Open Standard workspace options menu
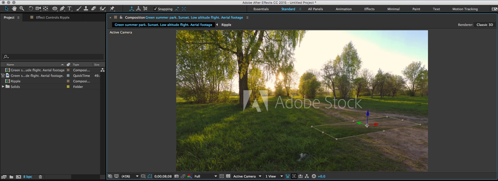The image size is (498, 181). pyautogui.click(x=300, y=9)
